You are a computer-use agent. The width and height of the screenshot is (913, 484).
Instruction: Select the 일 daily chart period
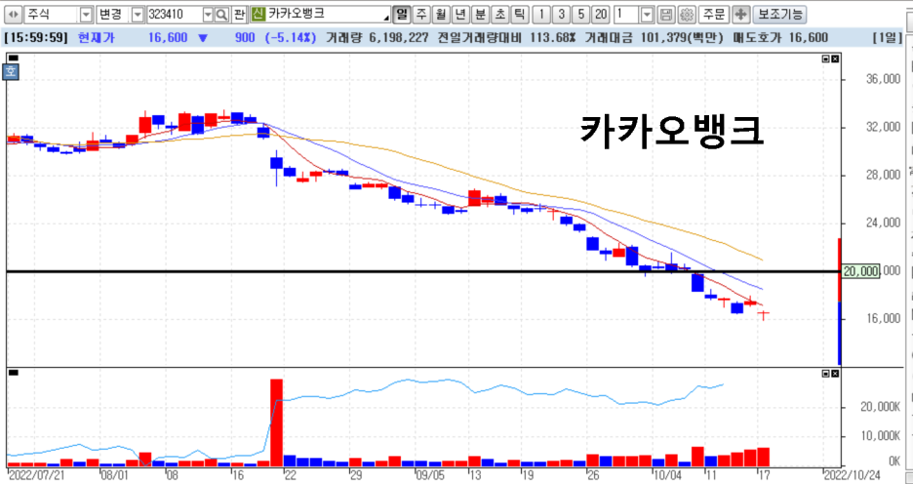click(x=401, y=15)
